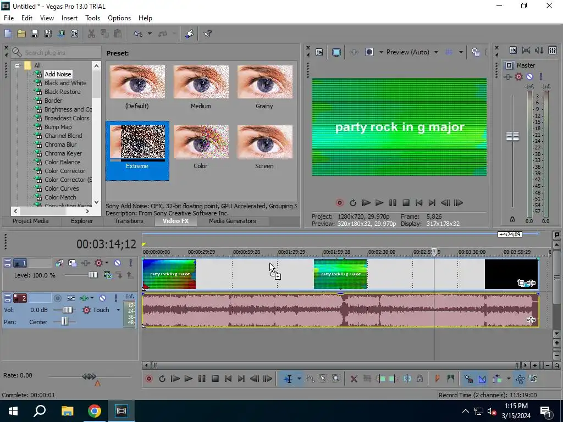Open the Options menu
Screen dimensions: 563x422
point(119,18)
